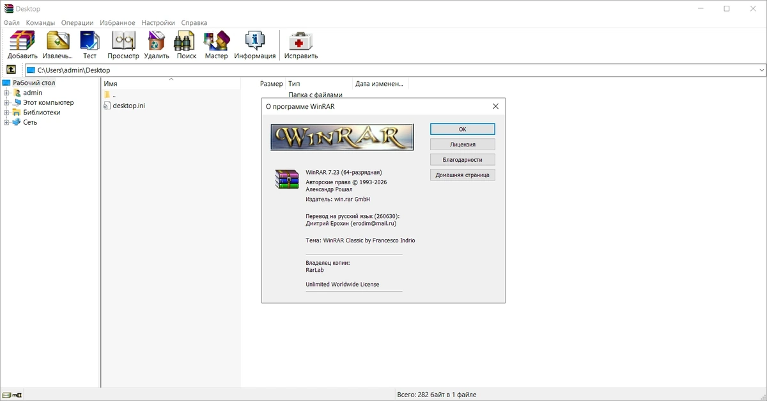This screenshot has height=401, width=767.
Task: Click the 'Папка с файлами' type cell
Action: tap(315, 95)
